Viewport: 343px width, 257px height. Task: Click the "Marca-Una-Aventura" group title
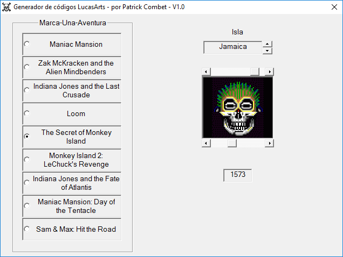tap(73, 23)
